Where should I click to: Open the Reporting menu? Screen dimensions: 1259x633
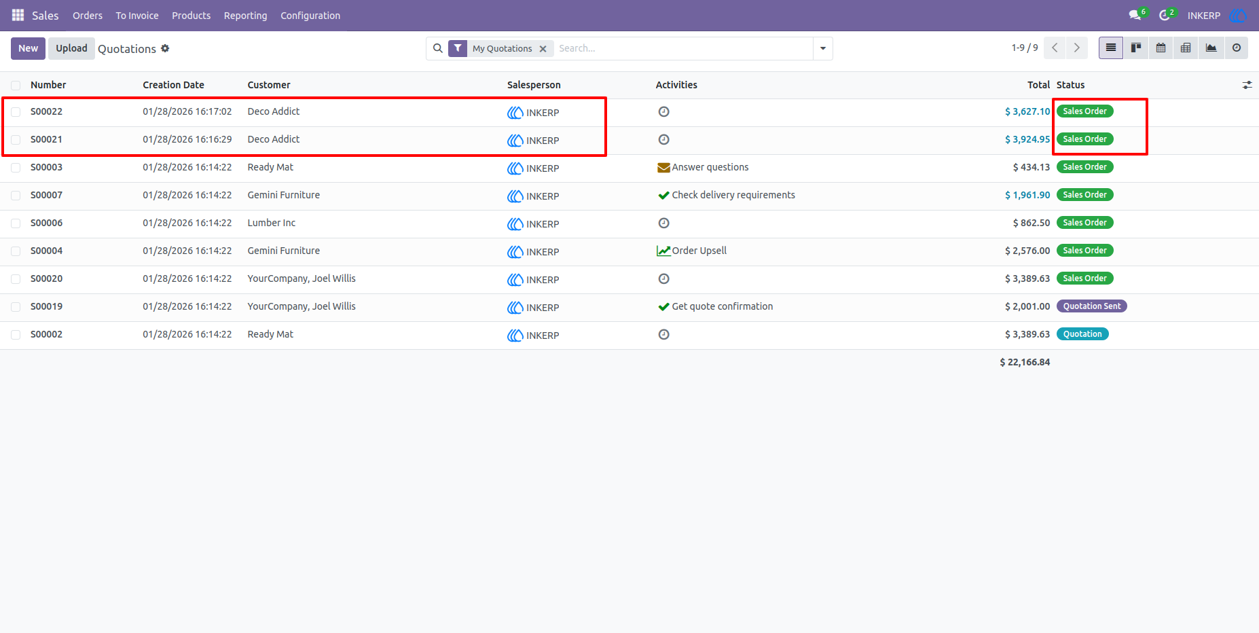[245, 16]
